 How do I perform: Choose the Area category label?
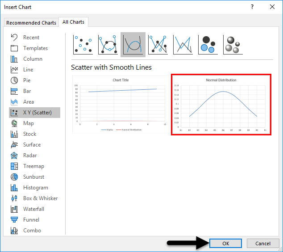[x=28, y=102]
